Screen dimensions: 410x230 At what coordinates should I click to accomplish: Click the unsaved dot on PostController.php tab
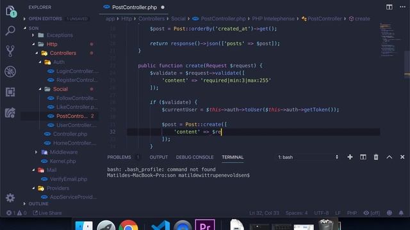tap(163, 7)
